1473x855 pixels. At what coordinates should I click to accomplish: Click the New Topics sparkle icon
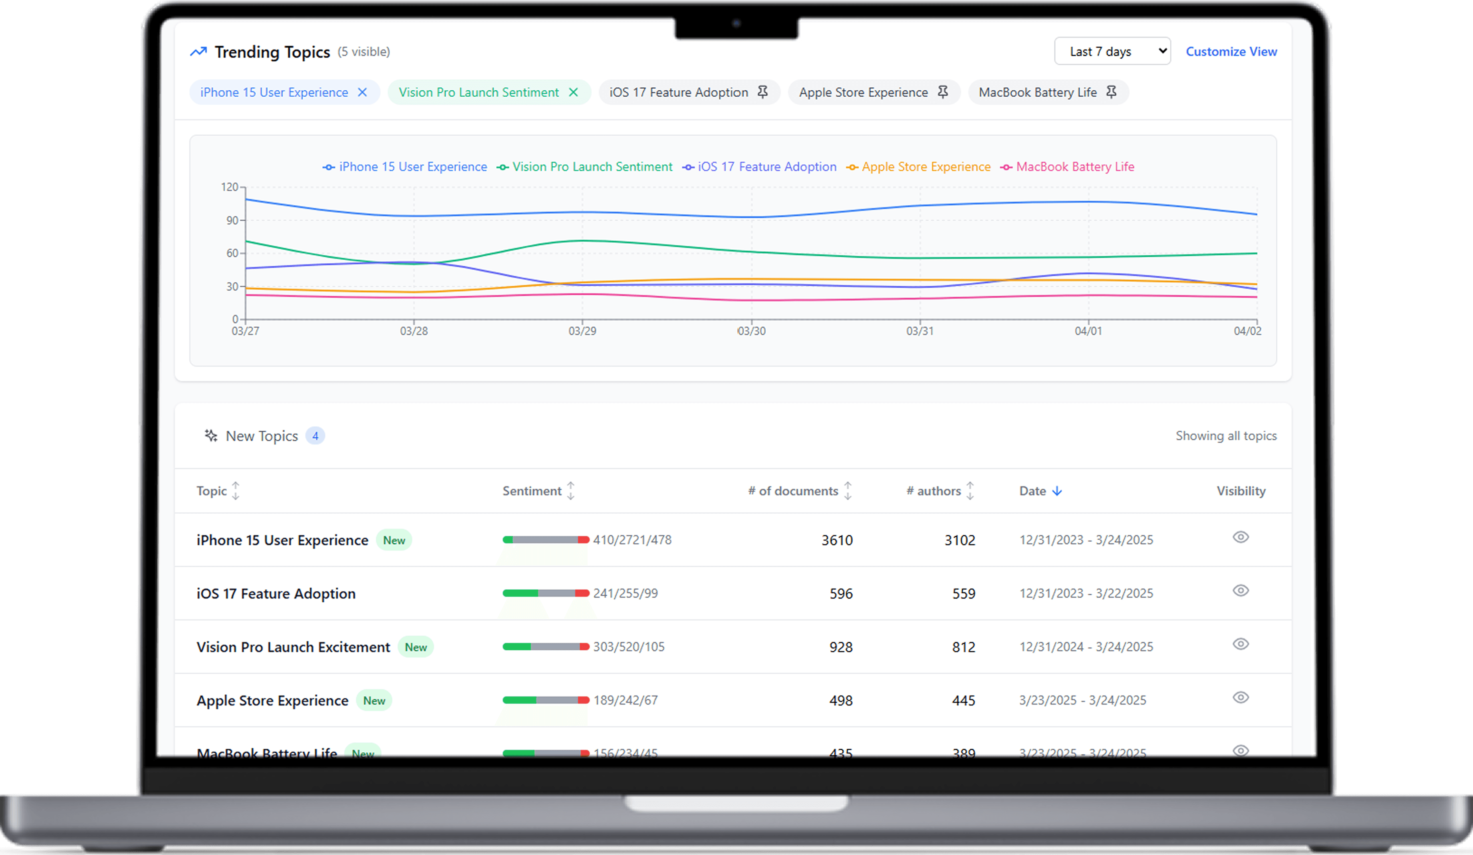click(211, 435)
